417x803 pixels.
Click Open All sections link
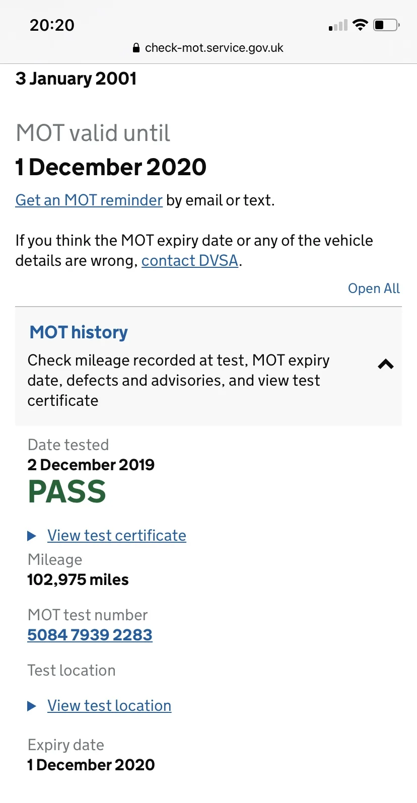(x=374, y=288)
